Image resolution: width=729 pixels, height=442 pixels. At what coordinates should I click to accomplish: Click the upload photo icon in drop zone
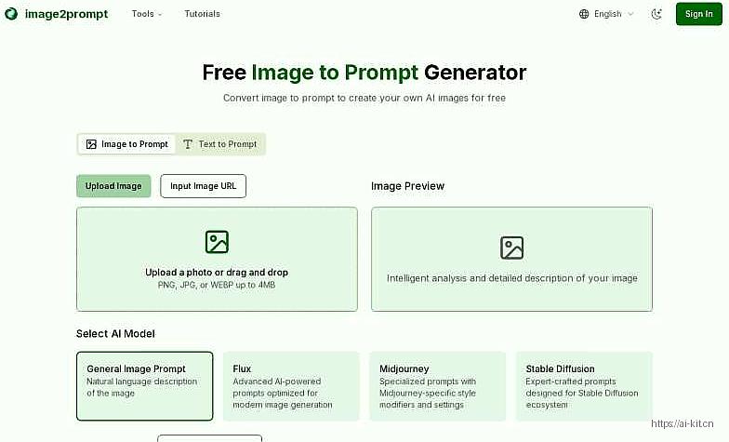(217, 242)
